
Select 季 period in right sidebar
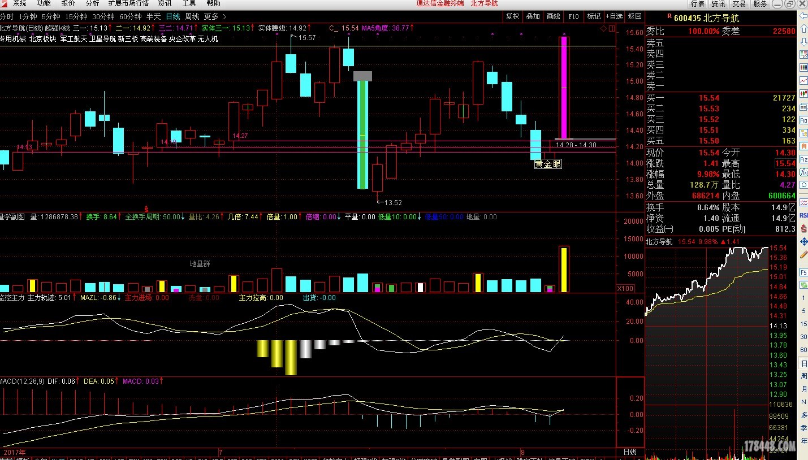pyautogui.click(x=803, y=428)
